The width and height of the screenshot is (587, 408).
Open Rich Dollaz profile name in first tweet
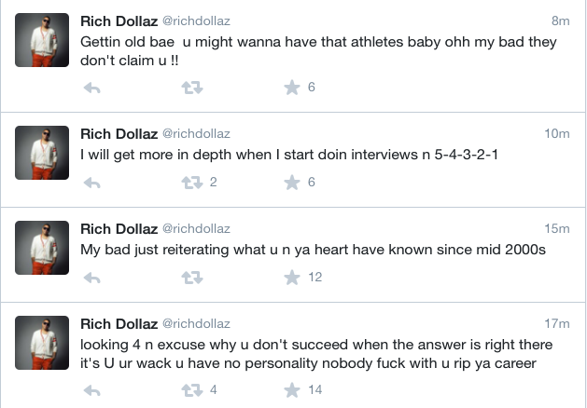[x=119, y=20]
